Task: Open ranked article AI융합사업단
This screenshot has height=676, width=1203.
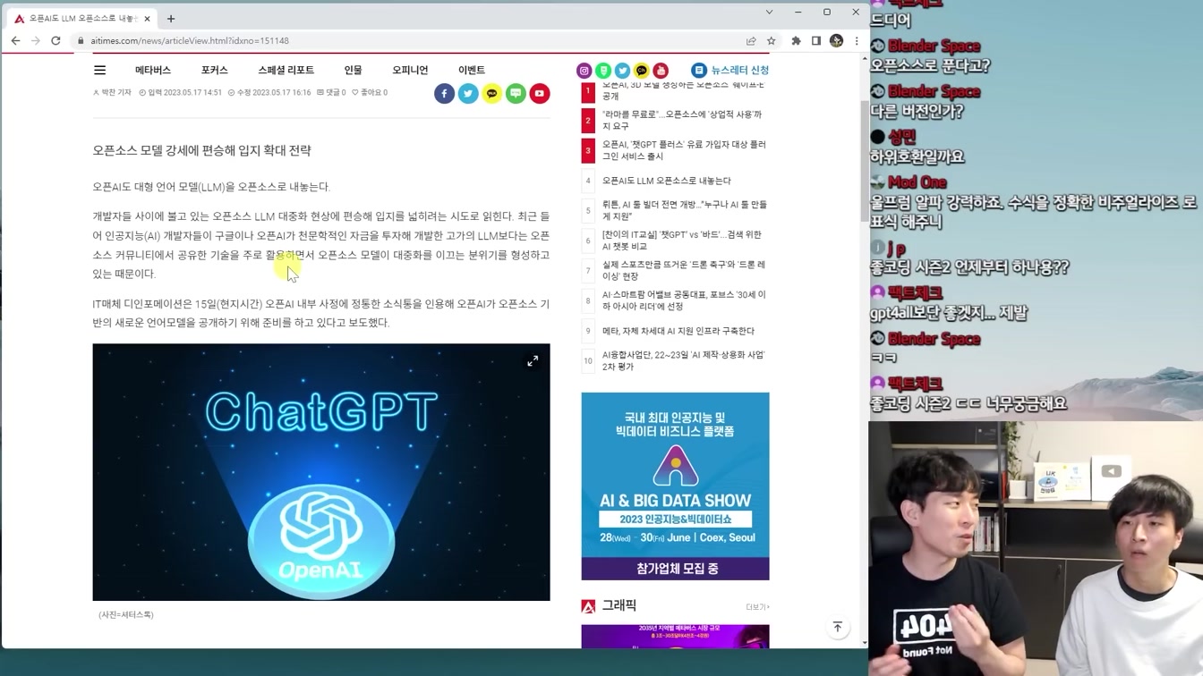Action: coord(683,360)
